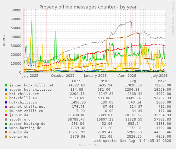
Task: Click the brown openim.de legend swatch
Action: click(x=6, y=132)
